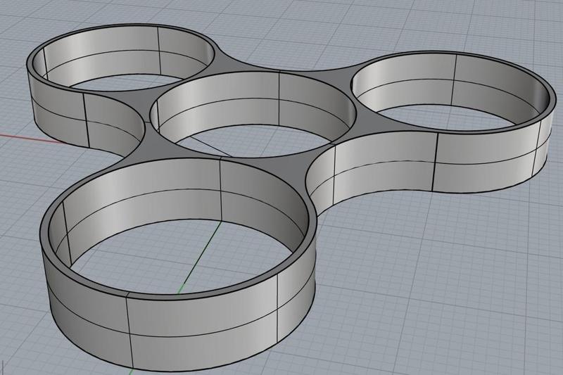This screenshot has width=563, height=375.
Task: Click the green Y-axis line on the grid
Action: 200,256
